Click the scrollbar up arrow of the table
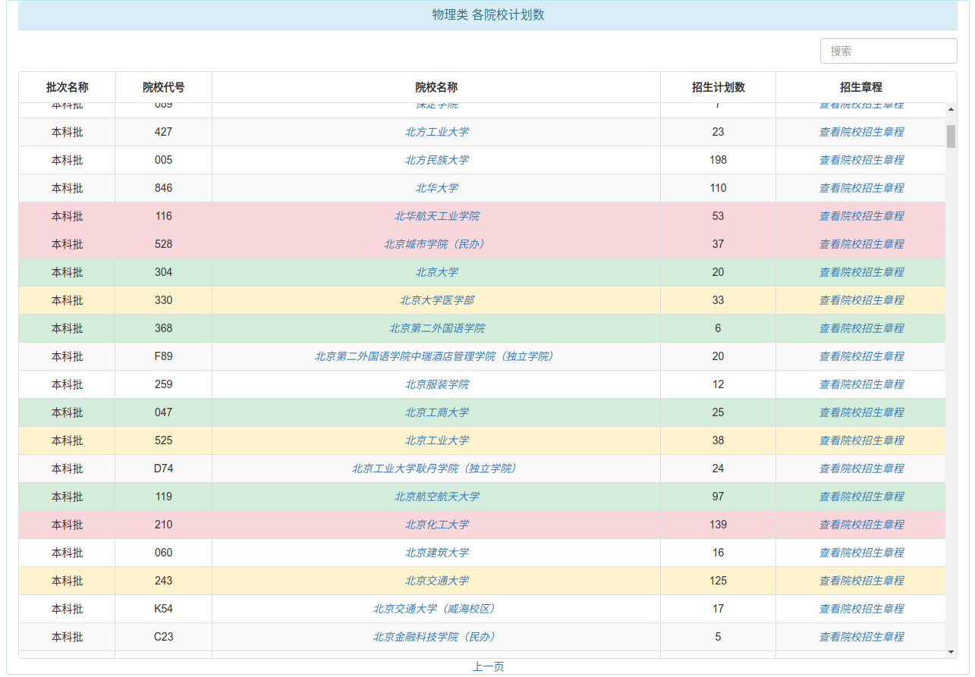 pyautogui.click(x=951, y=110)
